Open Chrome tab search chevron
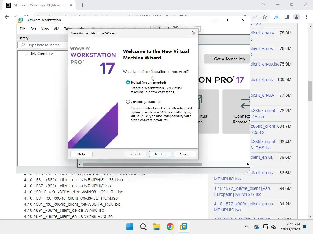This screenshot has width=313, height=234. (x=264, y=4)
